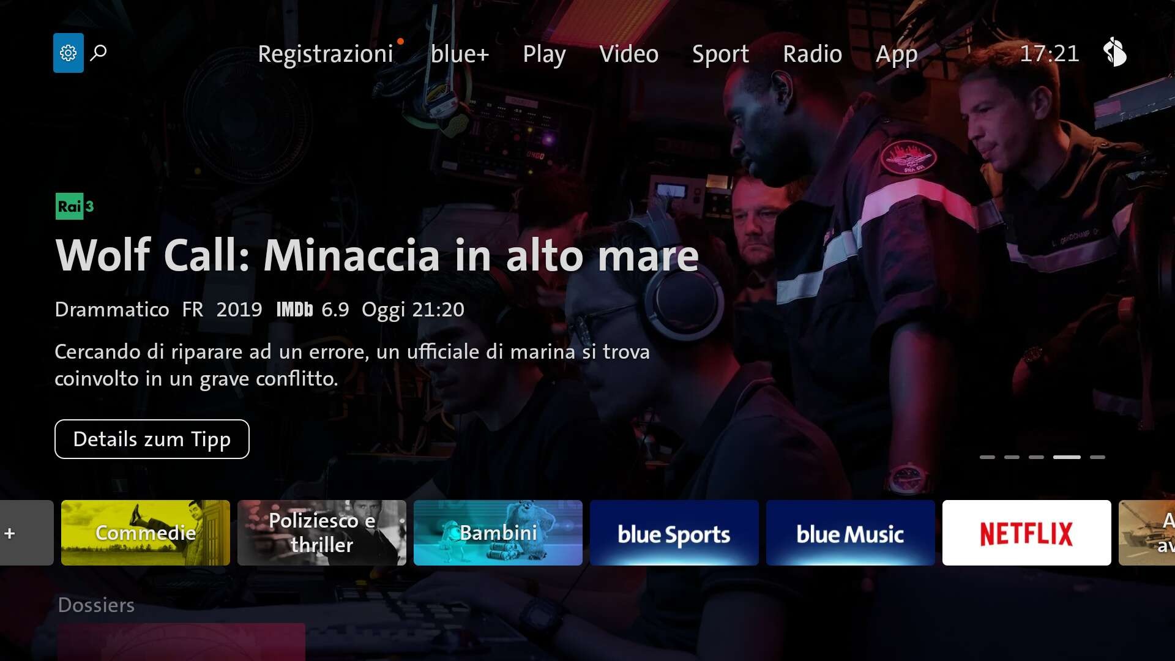Go to the Play menu

[x=543, y=54]
